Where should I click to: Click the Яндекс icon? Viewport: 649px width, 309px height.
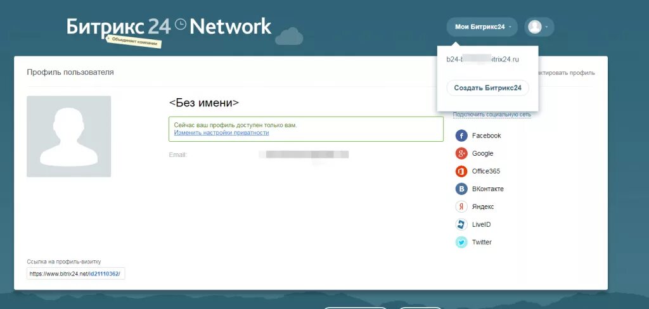461,207
